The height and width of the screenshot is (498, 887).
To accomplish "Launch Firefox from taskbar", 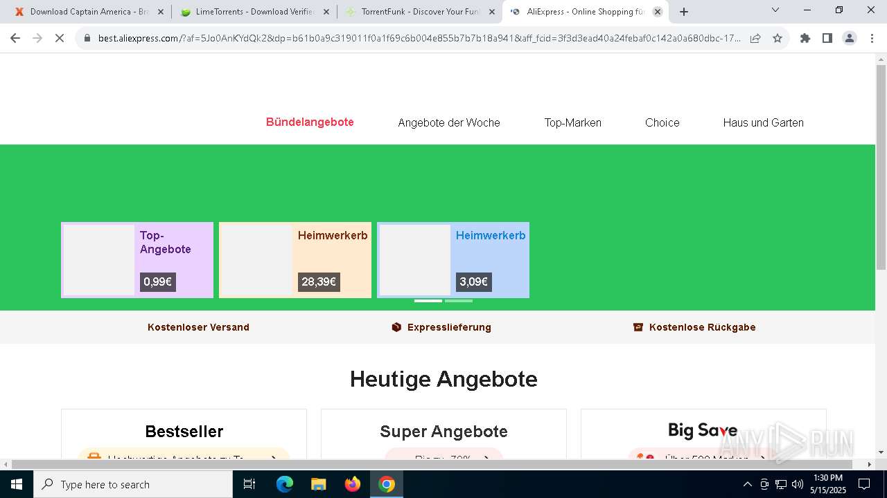I will 353,484.
